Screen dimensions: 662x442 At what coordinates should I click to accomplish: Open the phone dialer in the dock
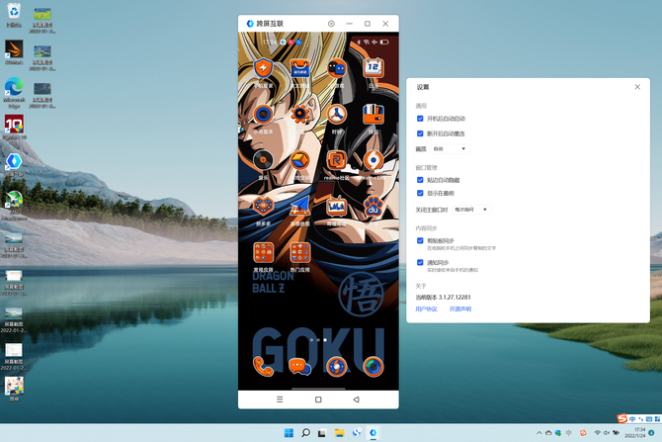pos(263,367)
